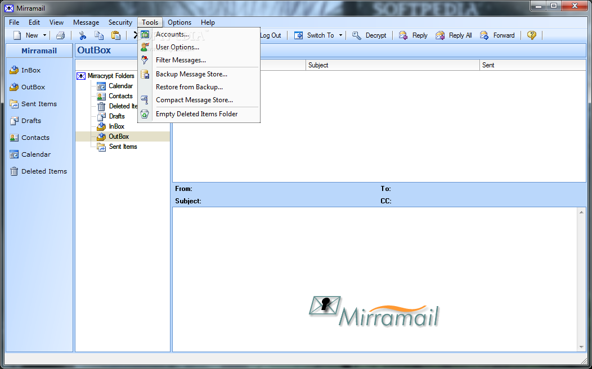Screen dimensions: 592x369
Task: Choose Empty Deleted Items Folder entry
Action: pos(199,114)
